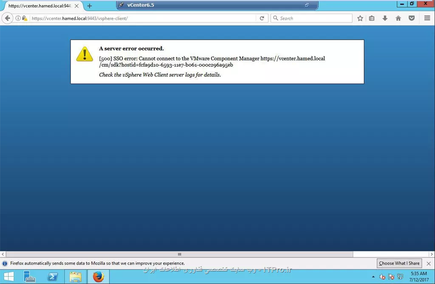Minimize the browser window

[402, 4]
